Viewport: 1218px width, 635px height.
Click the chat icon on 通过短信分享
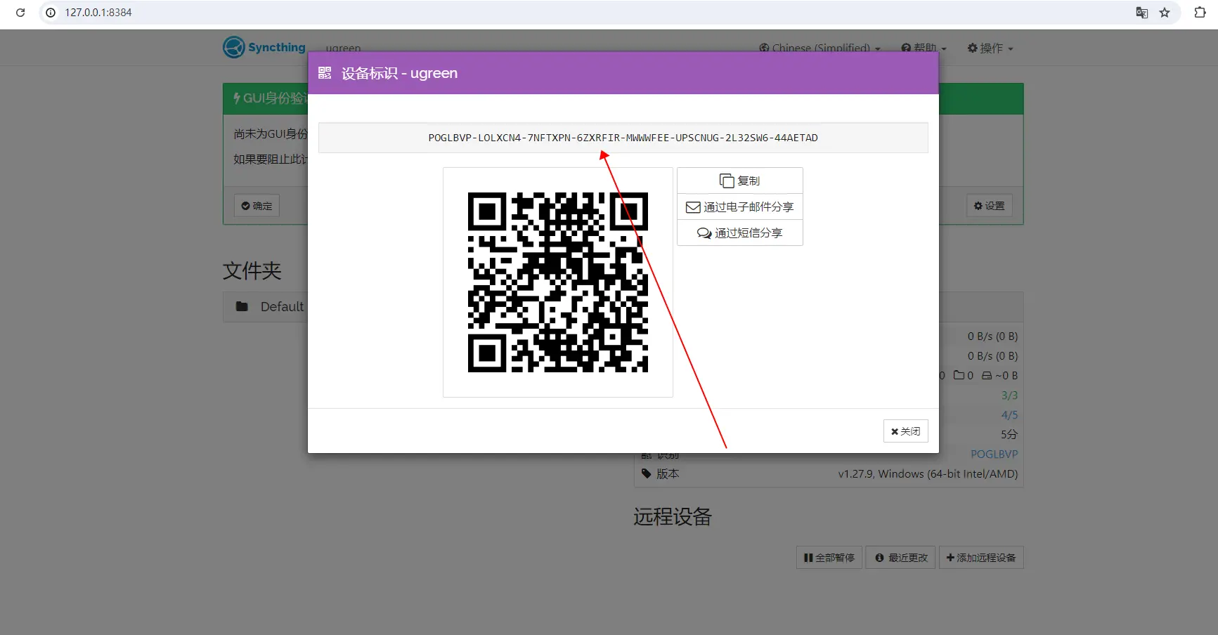pos(704,233)
